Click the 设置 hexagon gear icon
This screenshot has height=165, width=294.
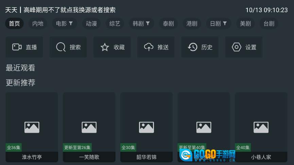point(237,47)
